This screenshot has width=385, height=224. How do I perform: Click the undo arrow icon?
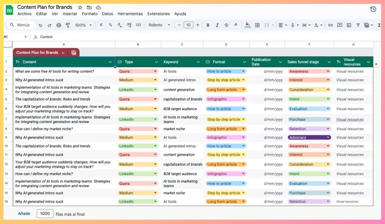40,25
